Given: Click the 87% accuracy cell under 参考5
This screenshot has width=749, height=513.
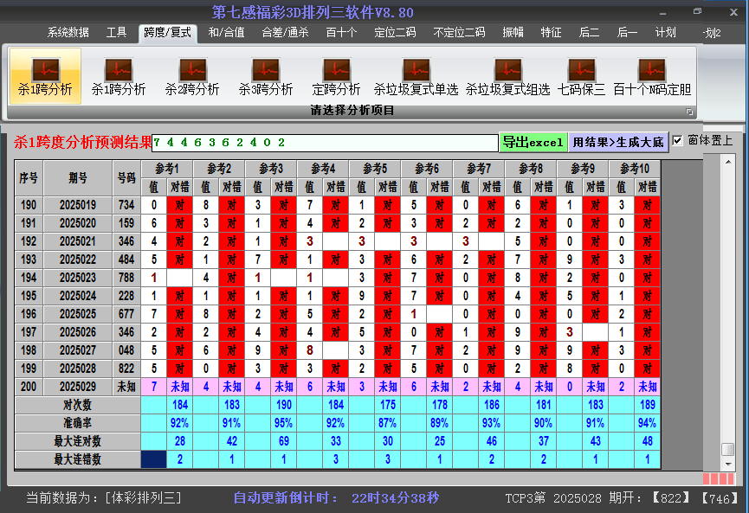Looking at the screenshot, I should coord(387,423).
